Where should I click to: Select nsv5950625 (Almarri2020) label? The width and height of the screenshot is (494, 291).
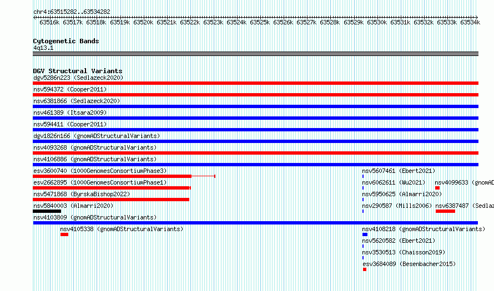(402, 194)
